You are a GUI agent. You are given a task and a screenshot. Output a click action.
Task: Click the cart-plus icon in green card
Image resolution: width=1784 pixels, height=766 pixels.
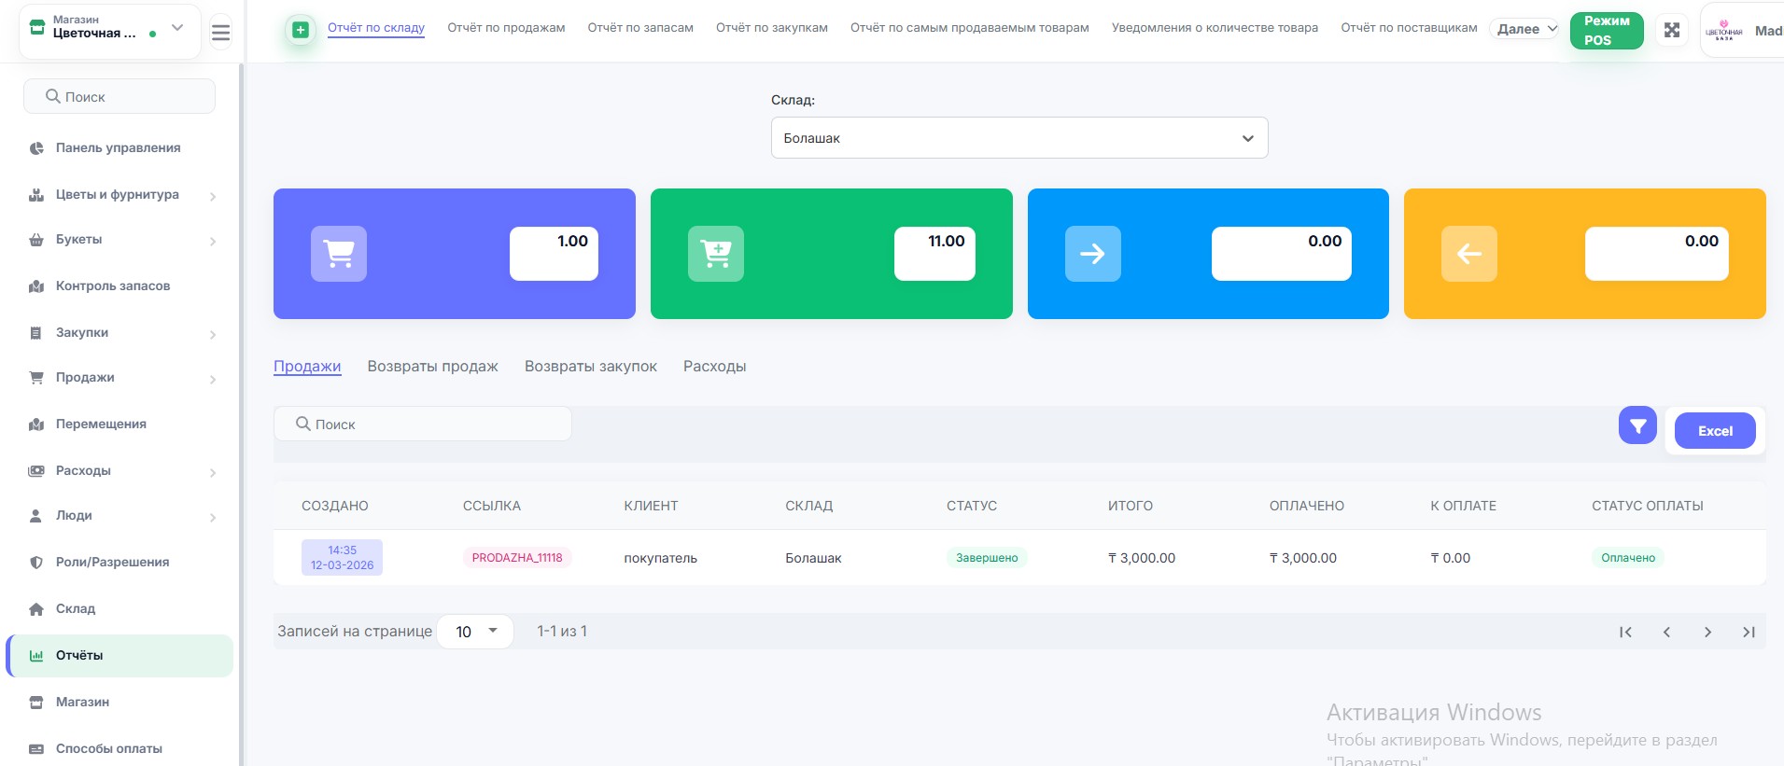pyautogui.click(x=716, y=254)
